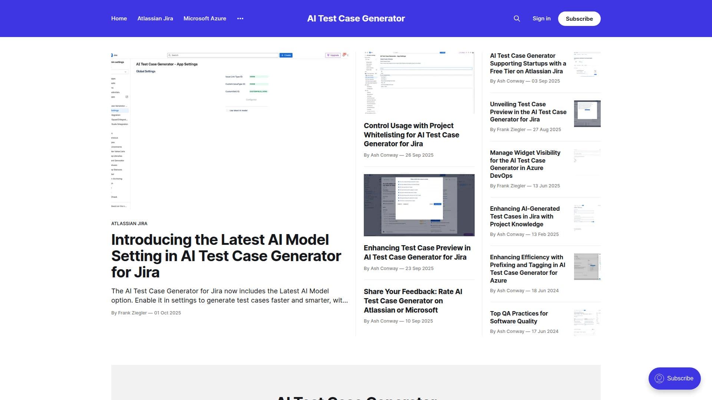Viewport: 712px width, 400px height.
Task: Click byline Ash Conway — 17 Jun 2024
Action: pos(524,331)
